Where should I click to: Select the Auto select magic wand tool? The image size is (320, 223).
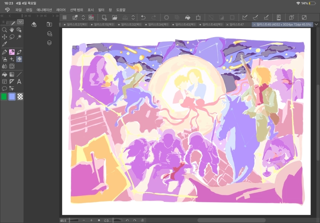coord(19,37)
